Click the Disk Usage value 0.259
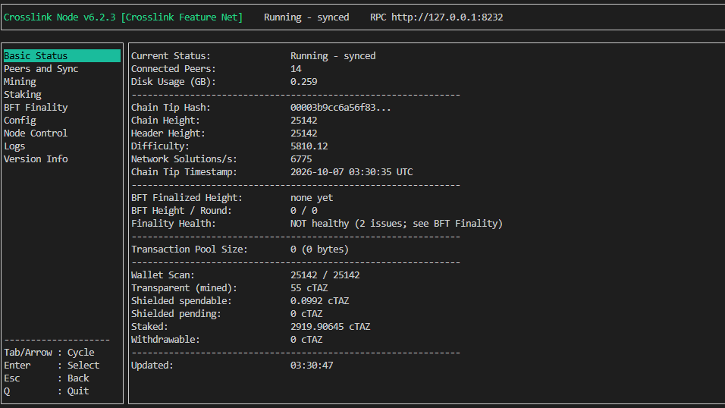 304,81
